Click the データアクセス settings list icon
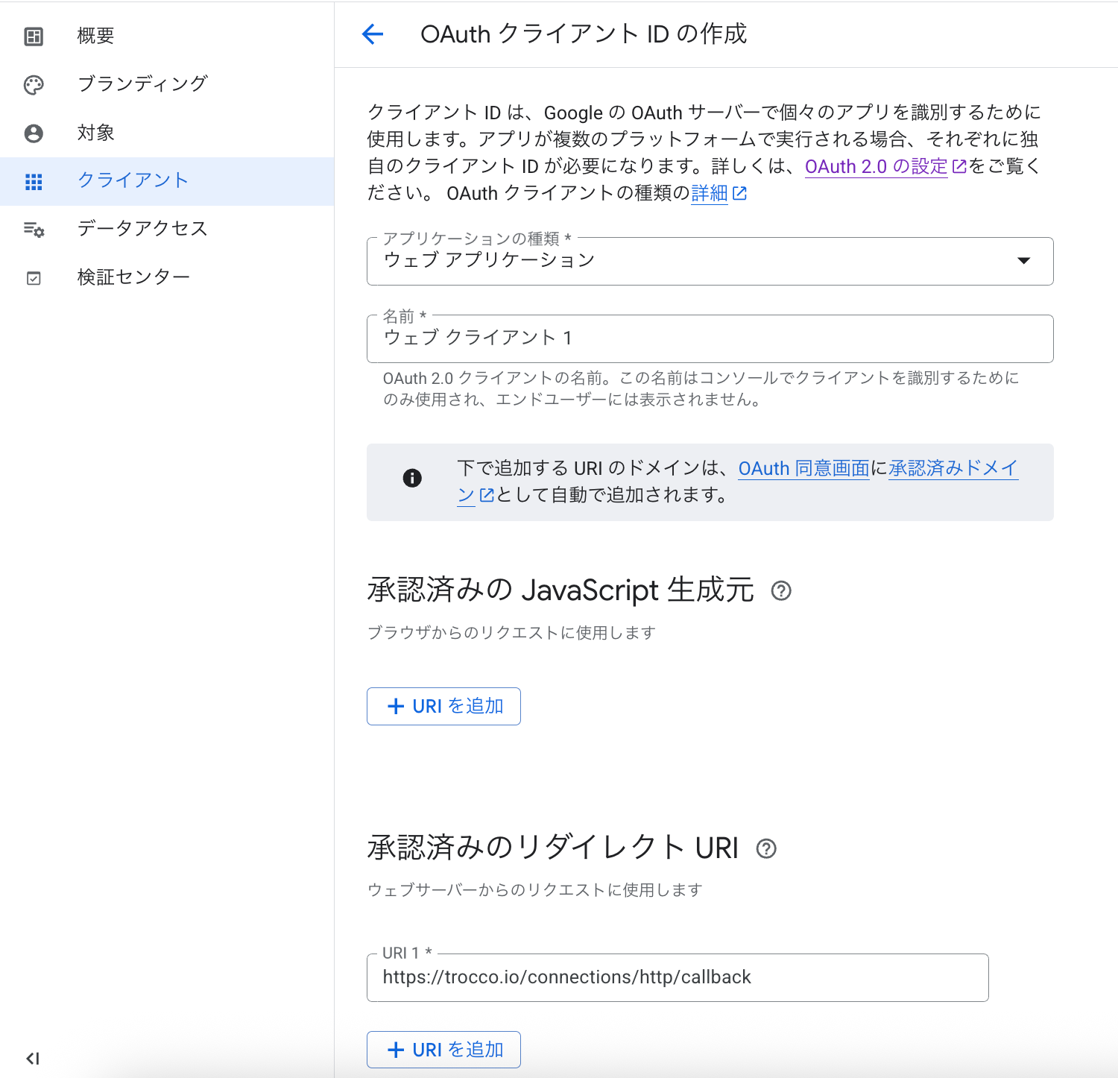The width and height of the screenshot is (1118, 1078). pyautogui.click(x=34, y=230)
